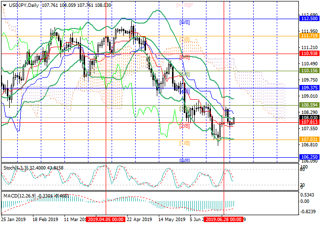
Task: Click the orange 111.719 price level tag
Action: (x=309, y=36)
